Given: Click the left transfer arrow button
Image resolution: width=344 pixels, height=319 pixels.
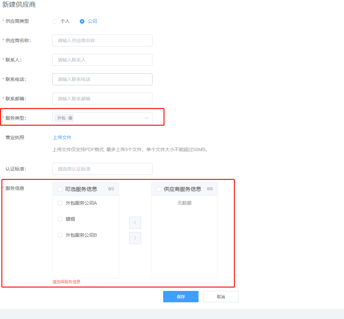Looking at the screenshot, I should pos(135,223).
